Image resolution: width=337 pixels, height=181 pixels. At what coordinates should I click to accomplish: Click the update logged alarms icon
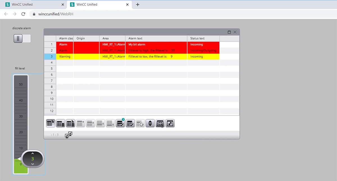70,123
